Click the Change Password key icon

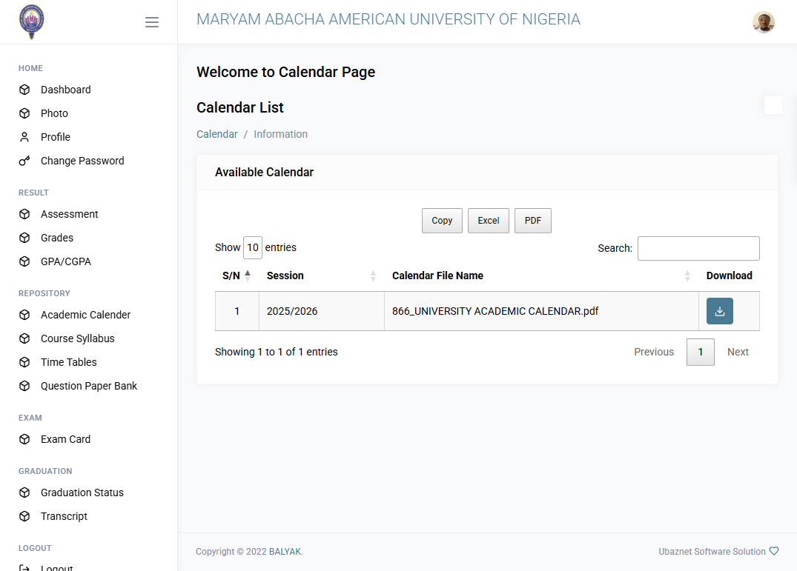(x=24, y=161)
